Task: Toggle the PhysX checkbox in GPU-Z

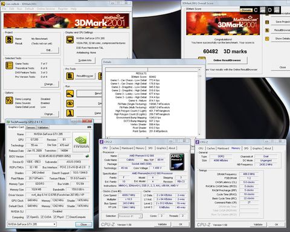Action: click(x=55, y=217)
